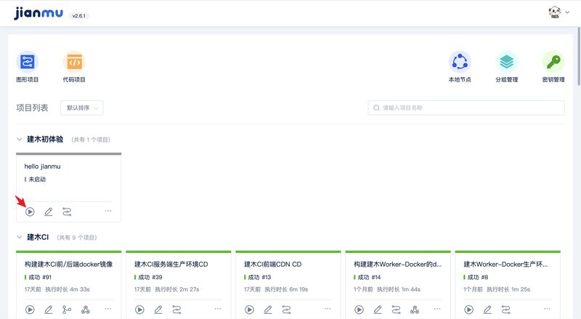View 构建建木Worker-Docker的d... workflow icon
This screenshot has height=319, width=581.
point(396,310)
